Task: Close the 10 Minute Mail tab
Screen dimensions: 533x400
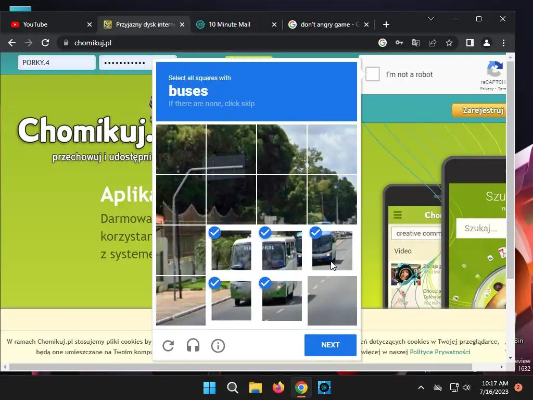Action: (274, 24)
